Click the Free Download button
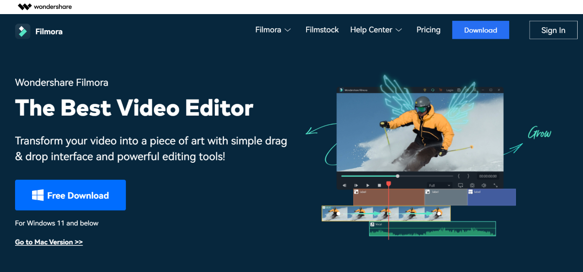Image resolution: width=583 pixels, height=272 pixels. click(x=70, y=195)
